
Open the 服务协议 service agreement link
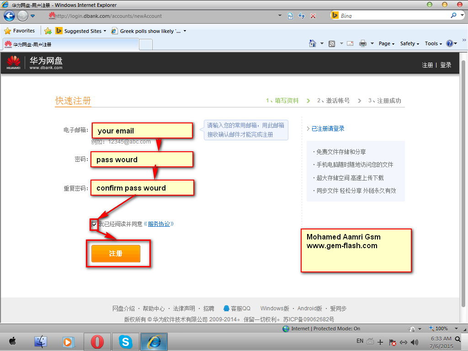click(159, 224)
